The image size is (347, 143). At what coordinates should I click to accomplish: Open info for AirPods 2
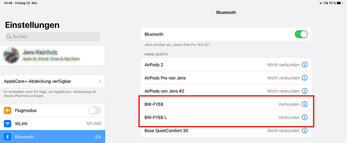(x=304, y=65)
